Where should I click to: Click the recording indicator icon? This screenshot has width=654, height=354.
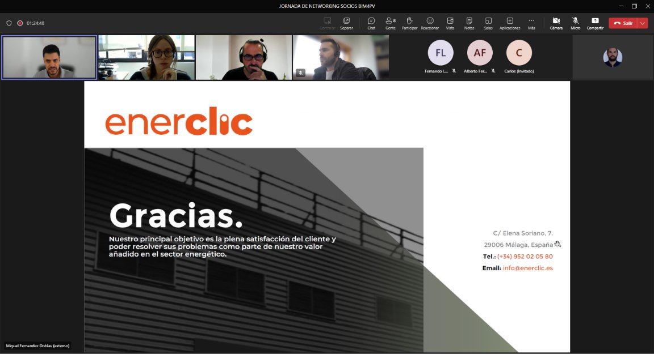click(20, 23)
